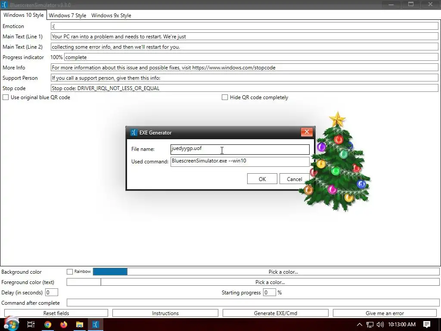The image size is (441, 331).
Task: Open File Explorer from the taskbar
Action: point(80,325)
